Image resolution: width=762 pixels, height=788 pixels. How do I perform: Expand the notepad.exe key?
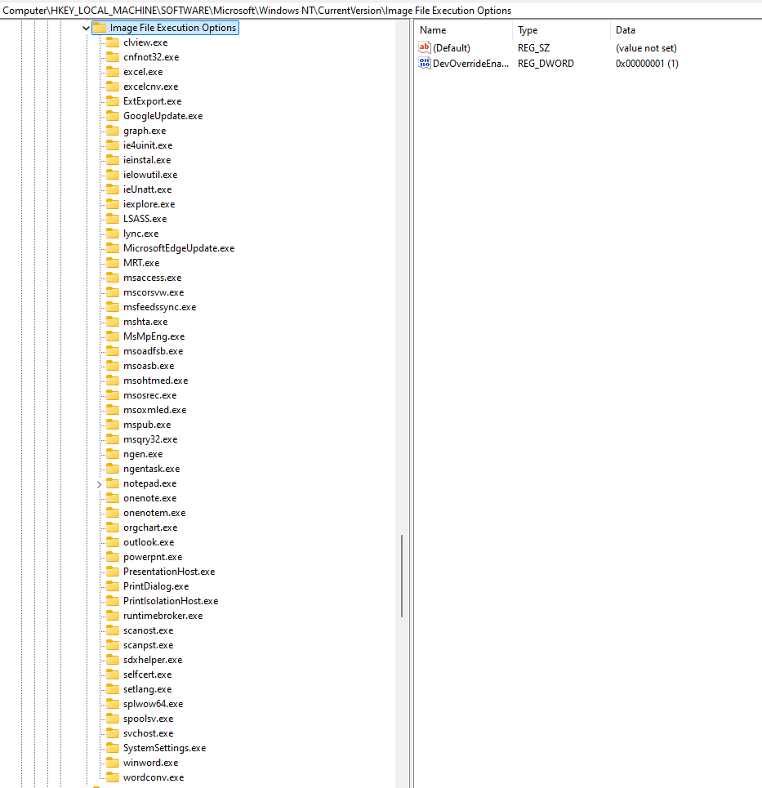pos(99,484)
